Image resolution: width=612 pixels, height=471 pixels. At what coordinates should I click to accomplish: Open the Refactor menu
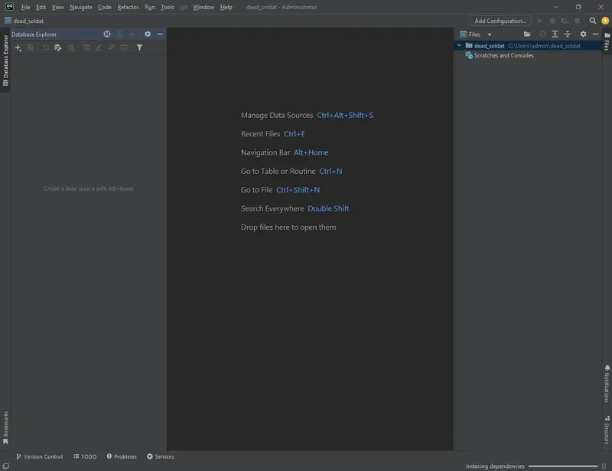(127, 7)
